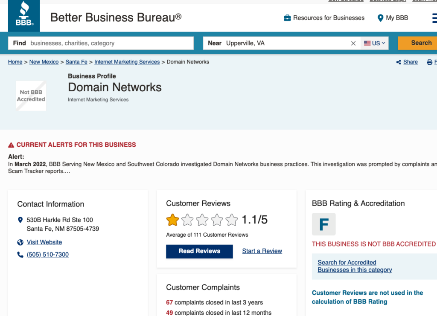Click the first gold star rating
This screenshot has width=437, height=316.
(x=172, y=220)
